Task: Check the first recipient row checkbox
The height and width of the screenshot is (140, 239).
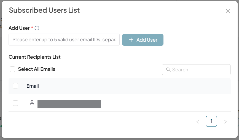Action: (15, 103)
